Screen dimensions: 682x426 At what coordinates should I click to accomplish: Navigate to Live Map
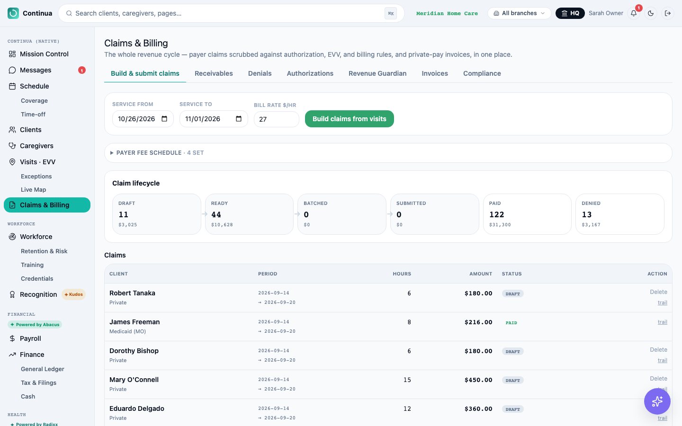pyautogui.click(x=34, y=190)
